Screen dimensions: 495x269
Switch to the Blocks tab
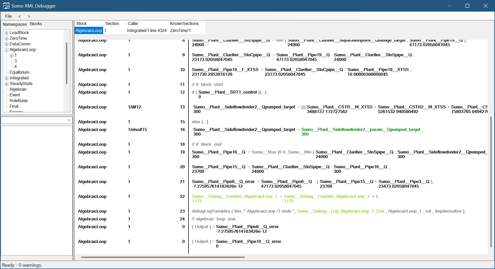point(36,24)
